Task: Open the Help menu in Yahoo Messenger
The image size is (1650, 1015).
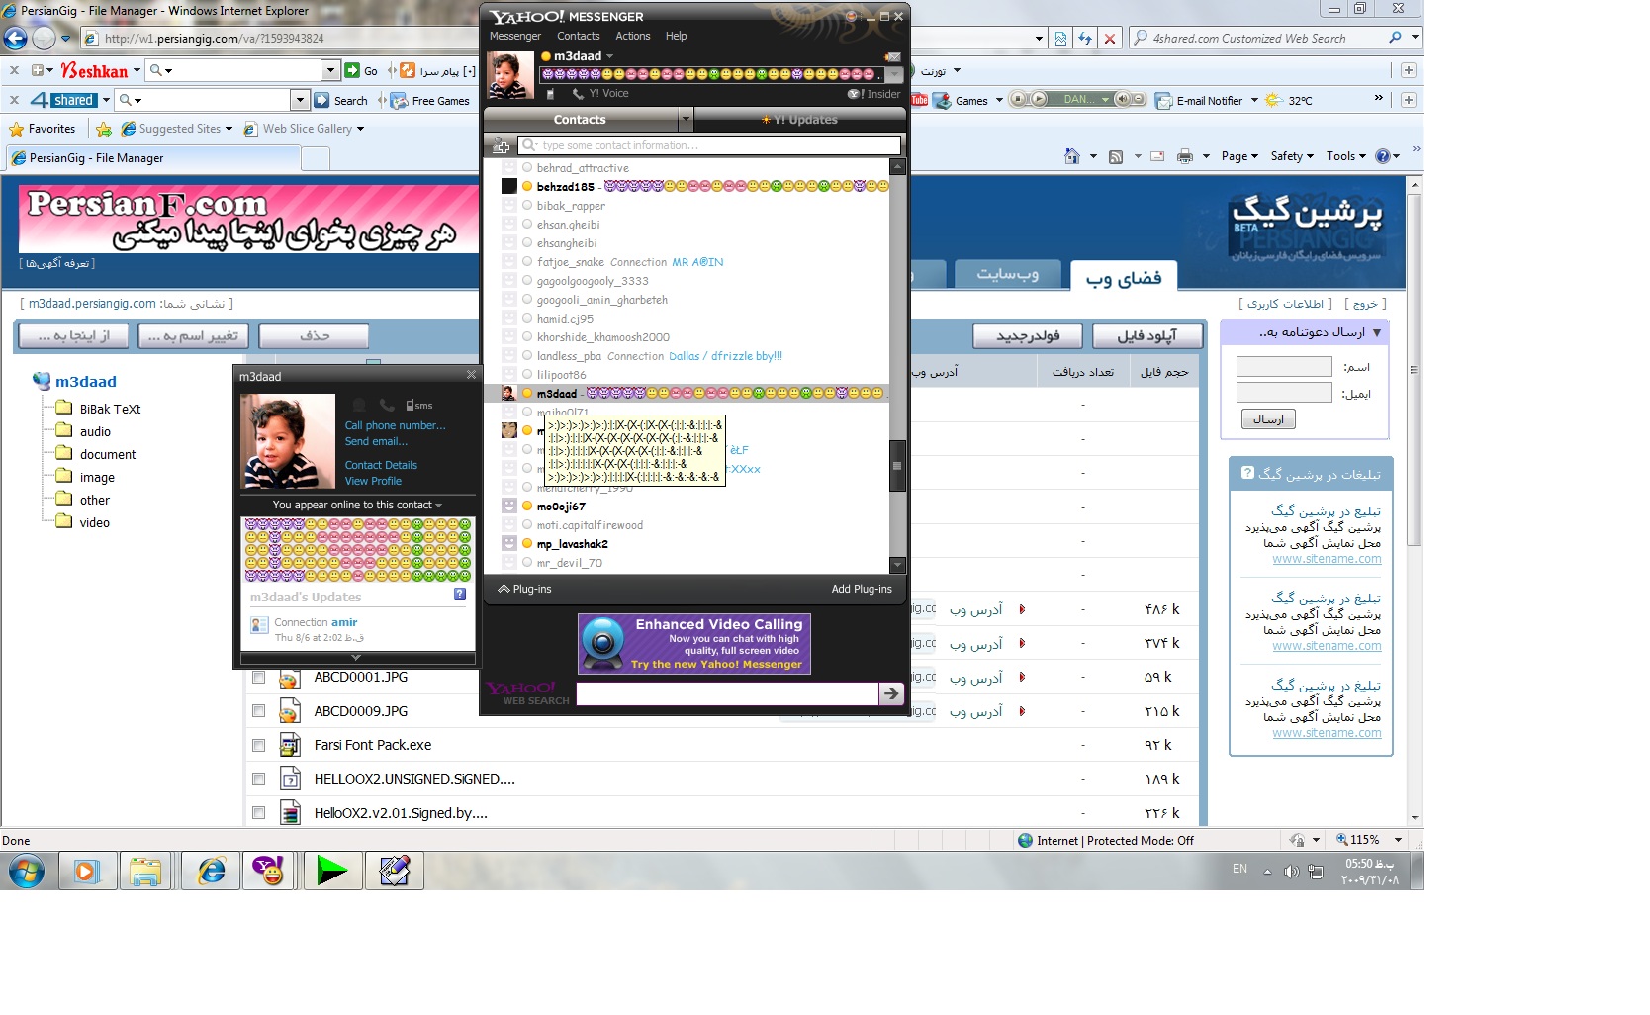Action: pyautogui.click(x=677, y=36)
